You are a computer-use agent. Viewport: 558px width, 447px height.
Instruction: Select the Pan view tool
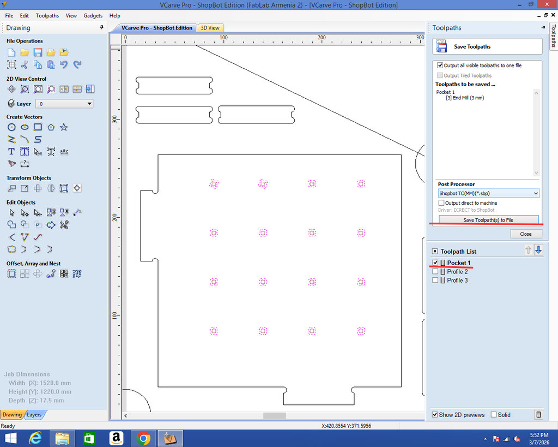click(11, 89)
